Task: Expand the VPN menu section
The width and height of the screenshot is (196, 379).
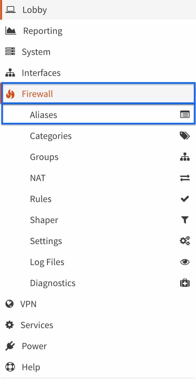Action: 98,304
